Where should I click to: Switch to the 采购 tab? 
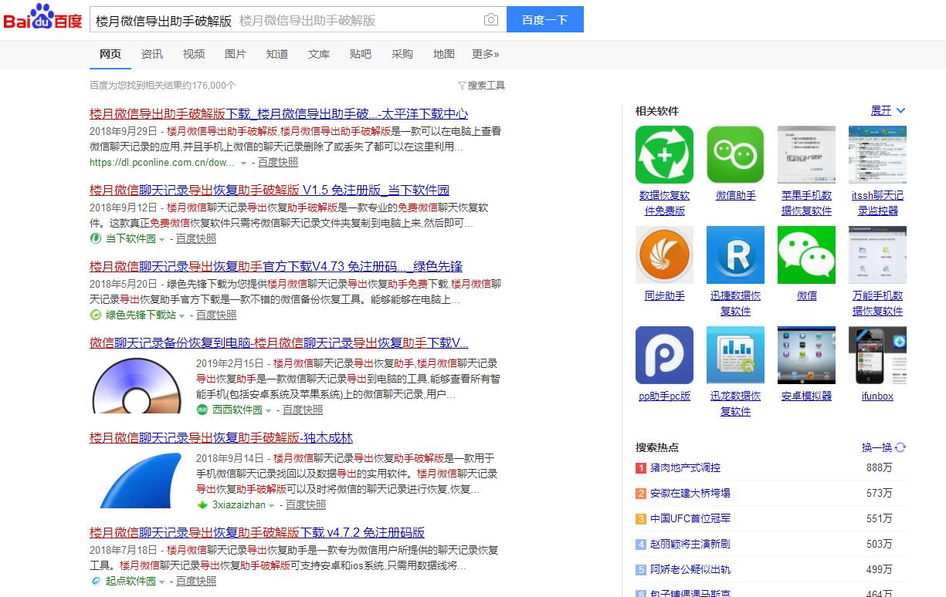pyautogui.click(x=402, y=54)
